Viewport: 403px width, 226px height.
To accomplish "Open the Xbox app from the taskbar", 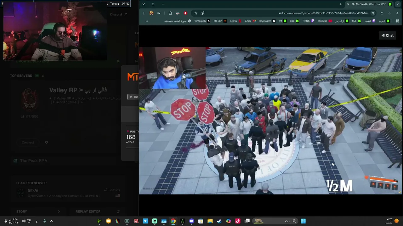I will click(127, 221).
